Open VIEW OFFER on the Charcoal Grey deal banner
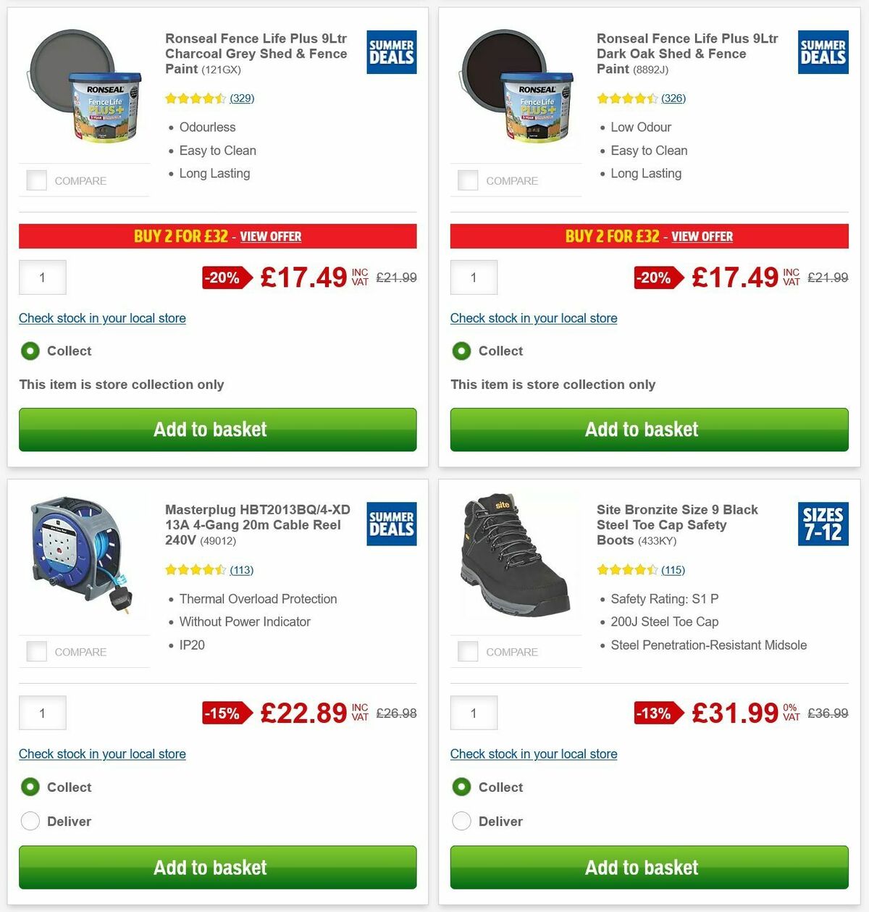The image size is (869, 912). click(271, 237)
